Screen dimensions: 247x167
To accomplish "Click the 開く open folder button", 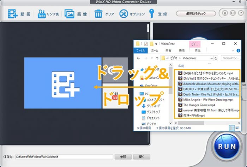I will [141, 157].
